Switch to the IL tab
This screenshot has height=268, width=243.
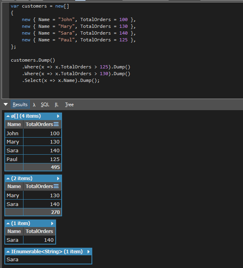(56, 105)
